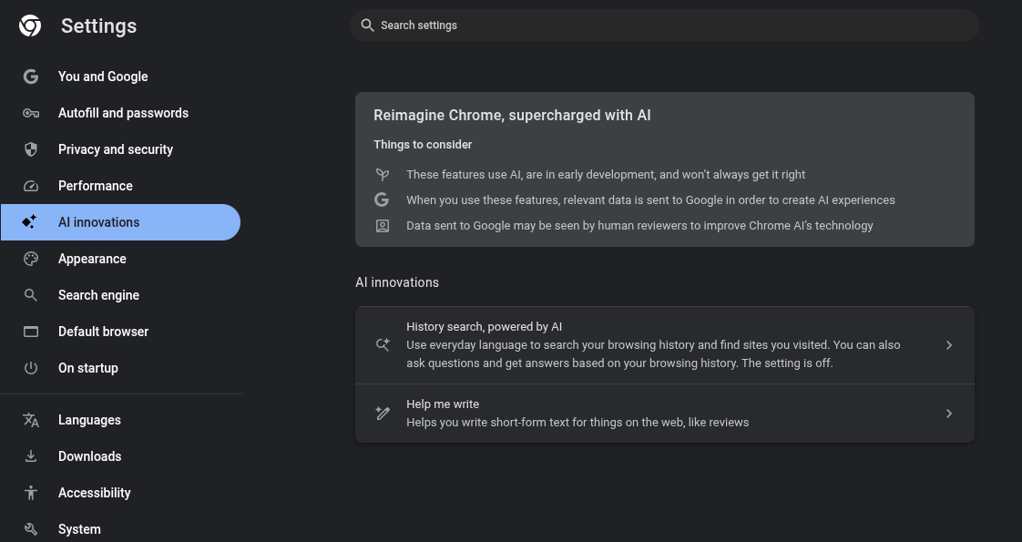Click the wrench icon for System
Image resolution: width=1022 pixels, height=542 pixels.
[x=31, y=529]
